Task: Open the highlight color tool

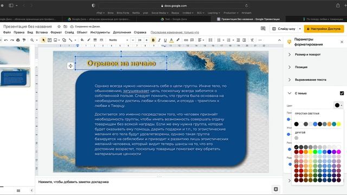Action: click(178, 40)
